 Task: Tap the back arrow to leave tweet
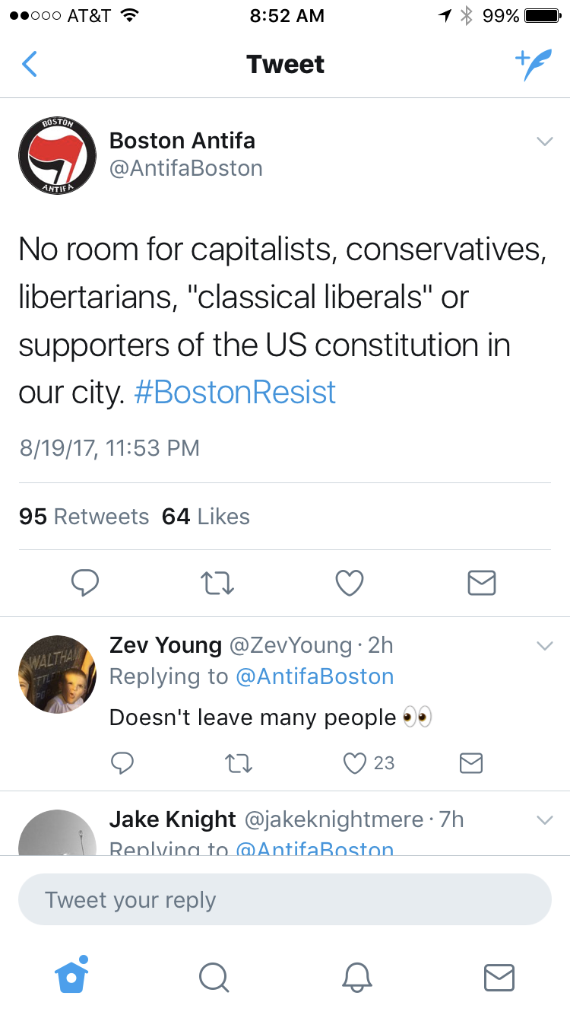coord(30,65)
